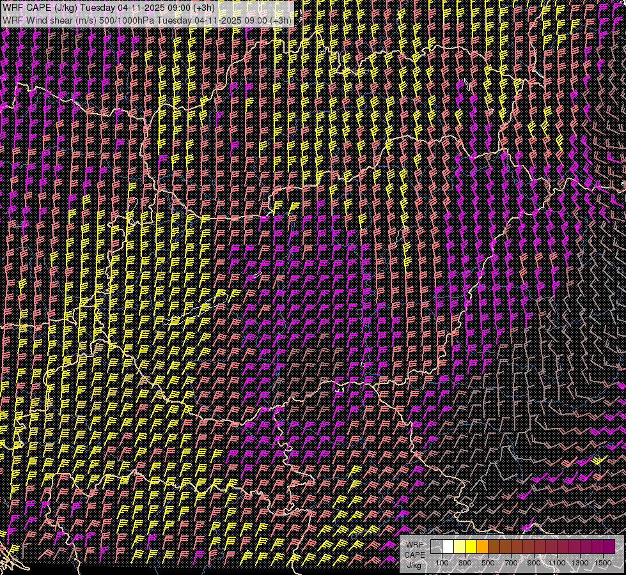The image size is (626, 575).
Task: Click the 100 label under the legend
Action: (x=442, y=563)
